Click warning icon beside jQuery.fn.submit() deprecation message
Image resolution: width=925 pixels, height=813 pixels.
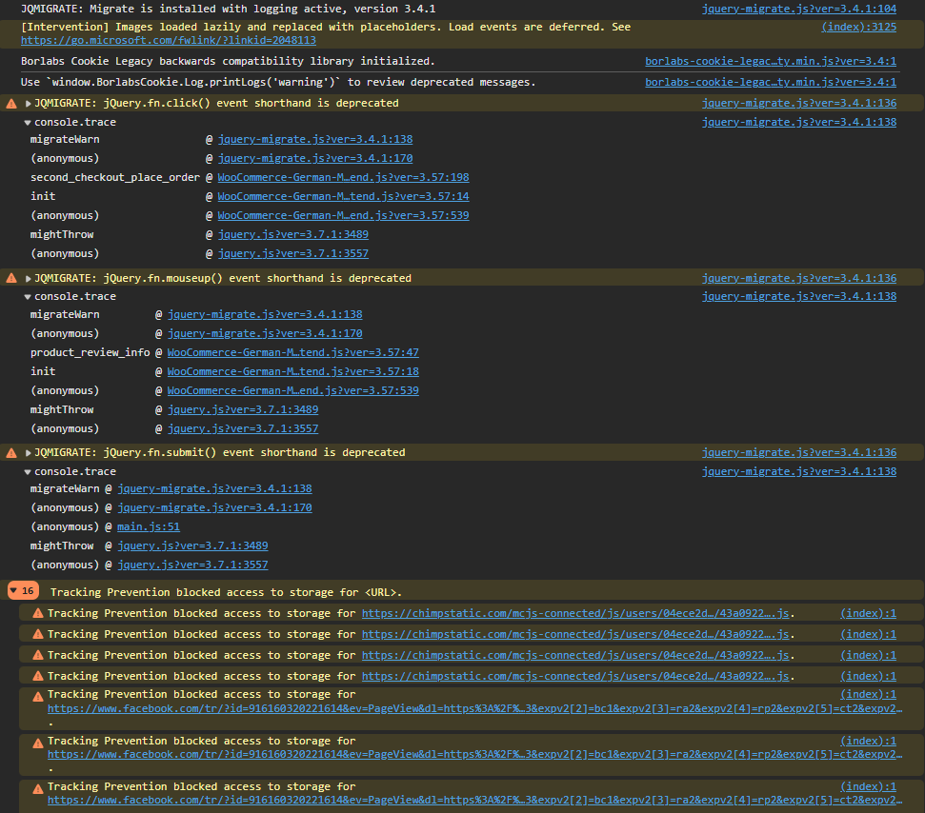coord(11,452)
